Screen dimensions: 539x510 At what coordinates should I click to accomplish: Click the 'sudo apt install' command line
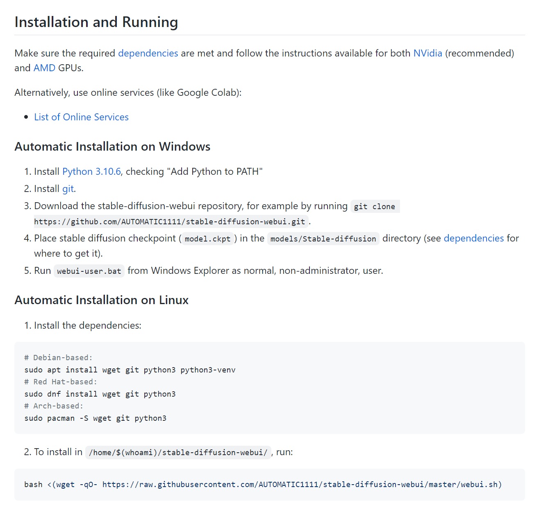point(130,370)
